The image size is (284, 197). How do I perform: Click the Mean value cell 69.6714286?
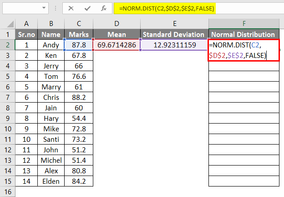click(x=116, y=45)
